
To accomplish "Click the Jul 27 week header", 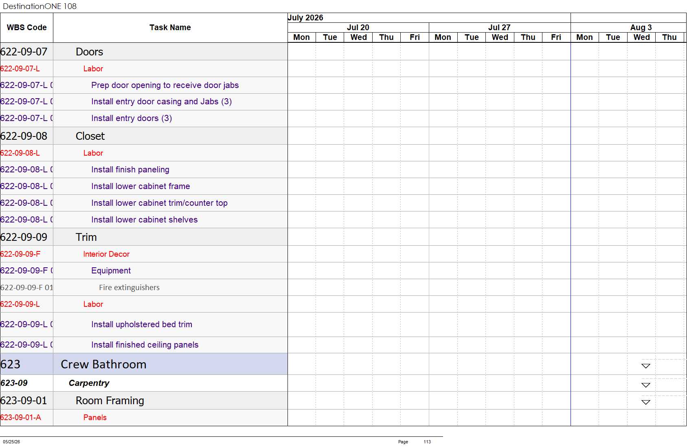I will pyautogui.click(x=499, y=27).
